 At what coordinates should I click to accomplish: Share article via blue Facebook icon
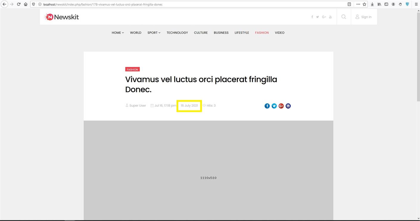click(x=267, y=106)
